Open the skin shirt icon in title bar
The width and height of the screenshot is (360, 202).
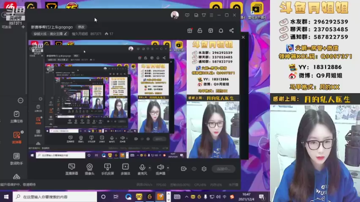pos(204,15)
